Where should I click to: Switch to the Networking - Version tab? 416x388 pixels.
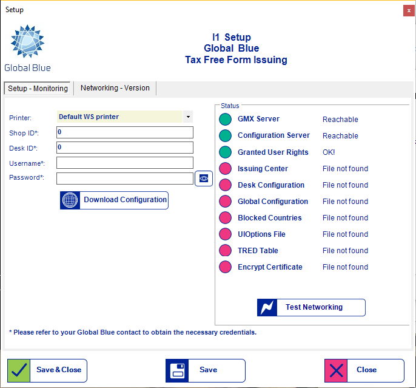tap(115, 88)
